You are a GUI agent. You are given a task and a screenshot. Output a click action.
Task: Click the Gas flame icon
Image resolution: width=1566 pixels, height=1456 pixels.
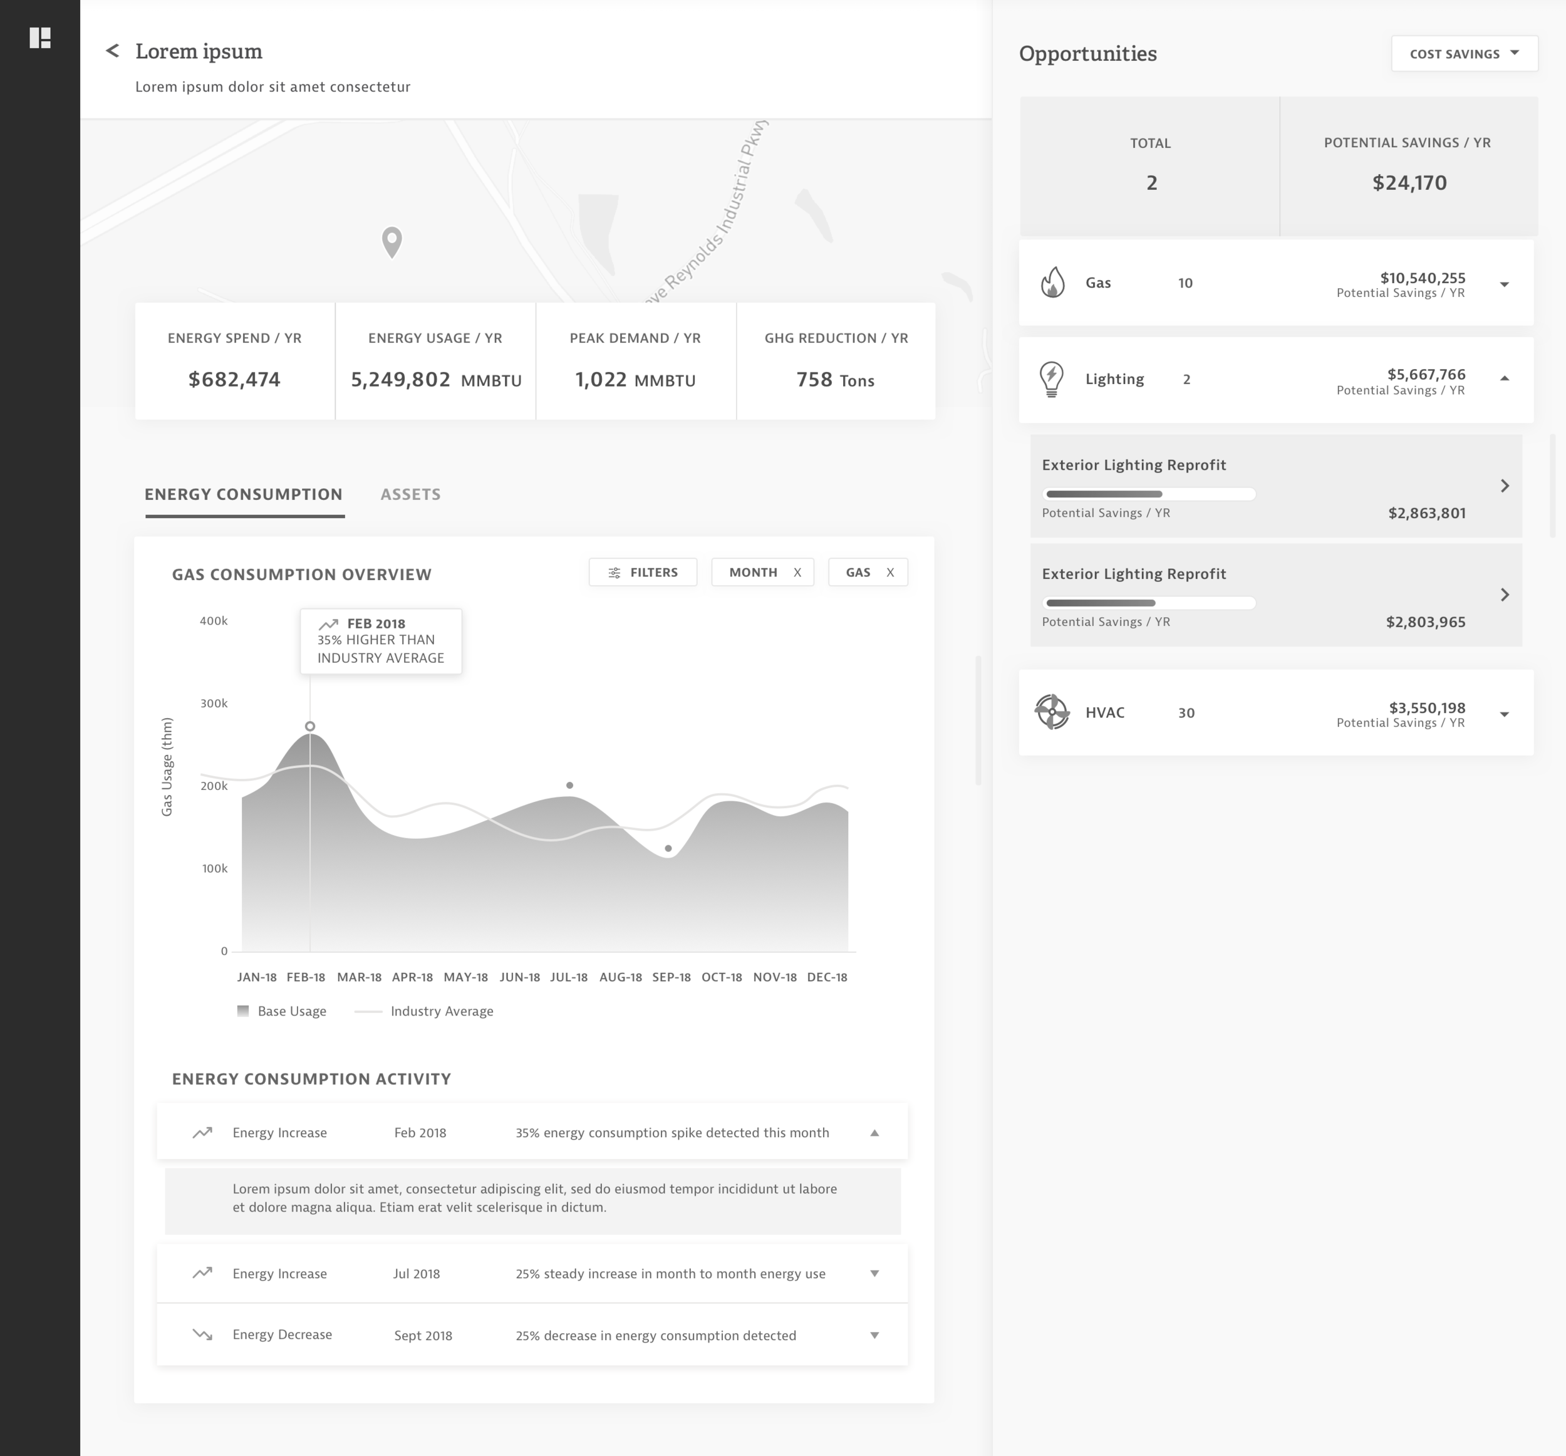click(1052, 282)
